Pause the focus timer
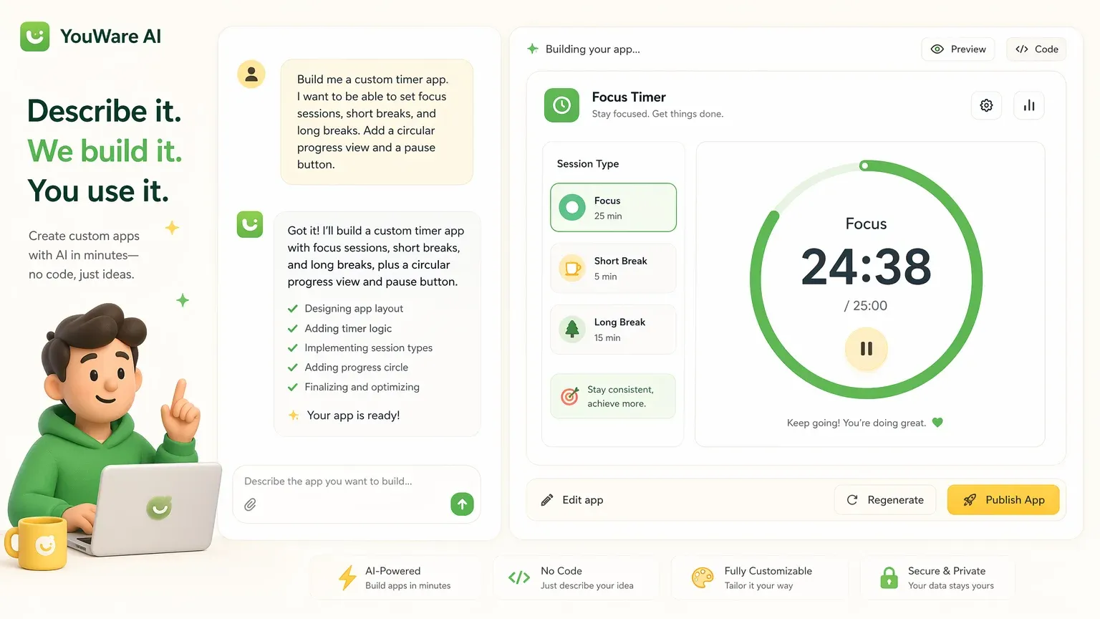Viewport: 1100px width, 619px height. click(867, 349)
